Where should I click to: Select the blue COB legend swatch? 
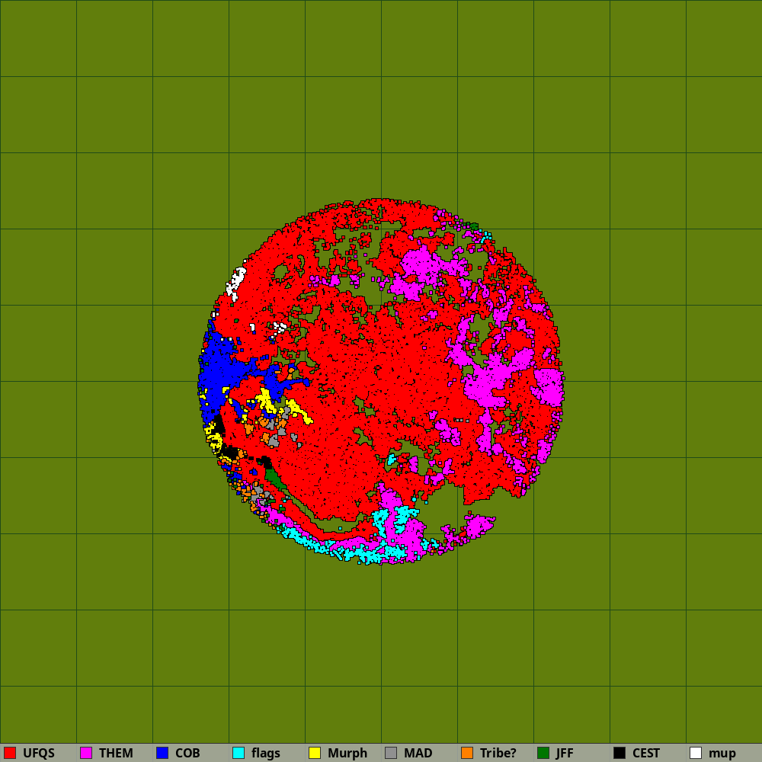click(x=162, y=753)
